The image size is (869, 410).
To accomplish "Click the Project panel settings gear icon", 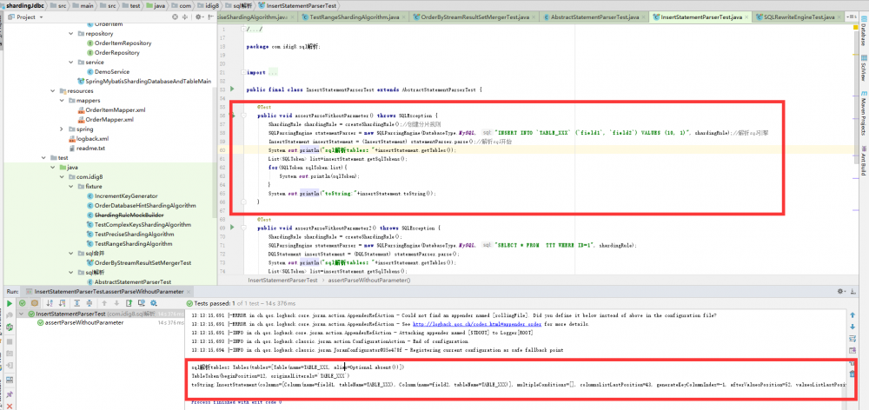I will 197,17.
